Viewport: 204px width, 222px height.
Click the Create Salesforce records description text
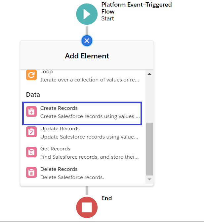coord(90,116)
